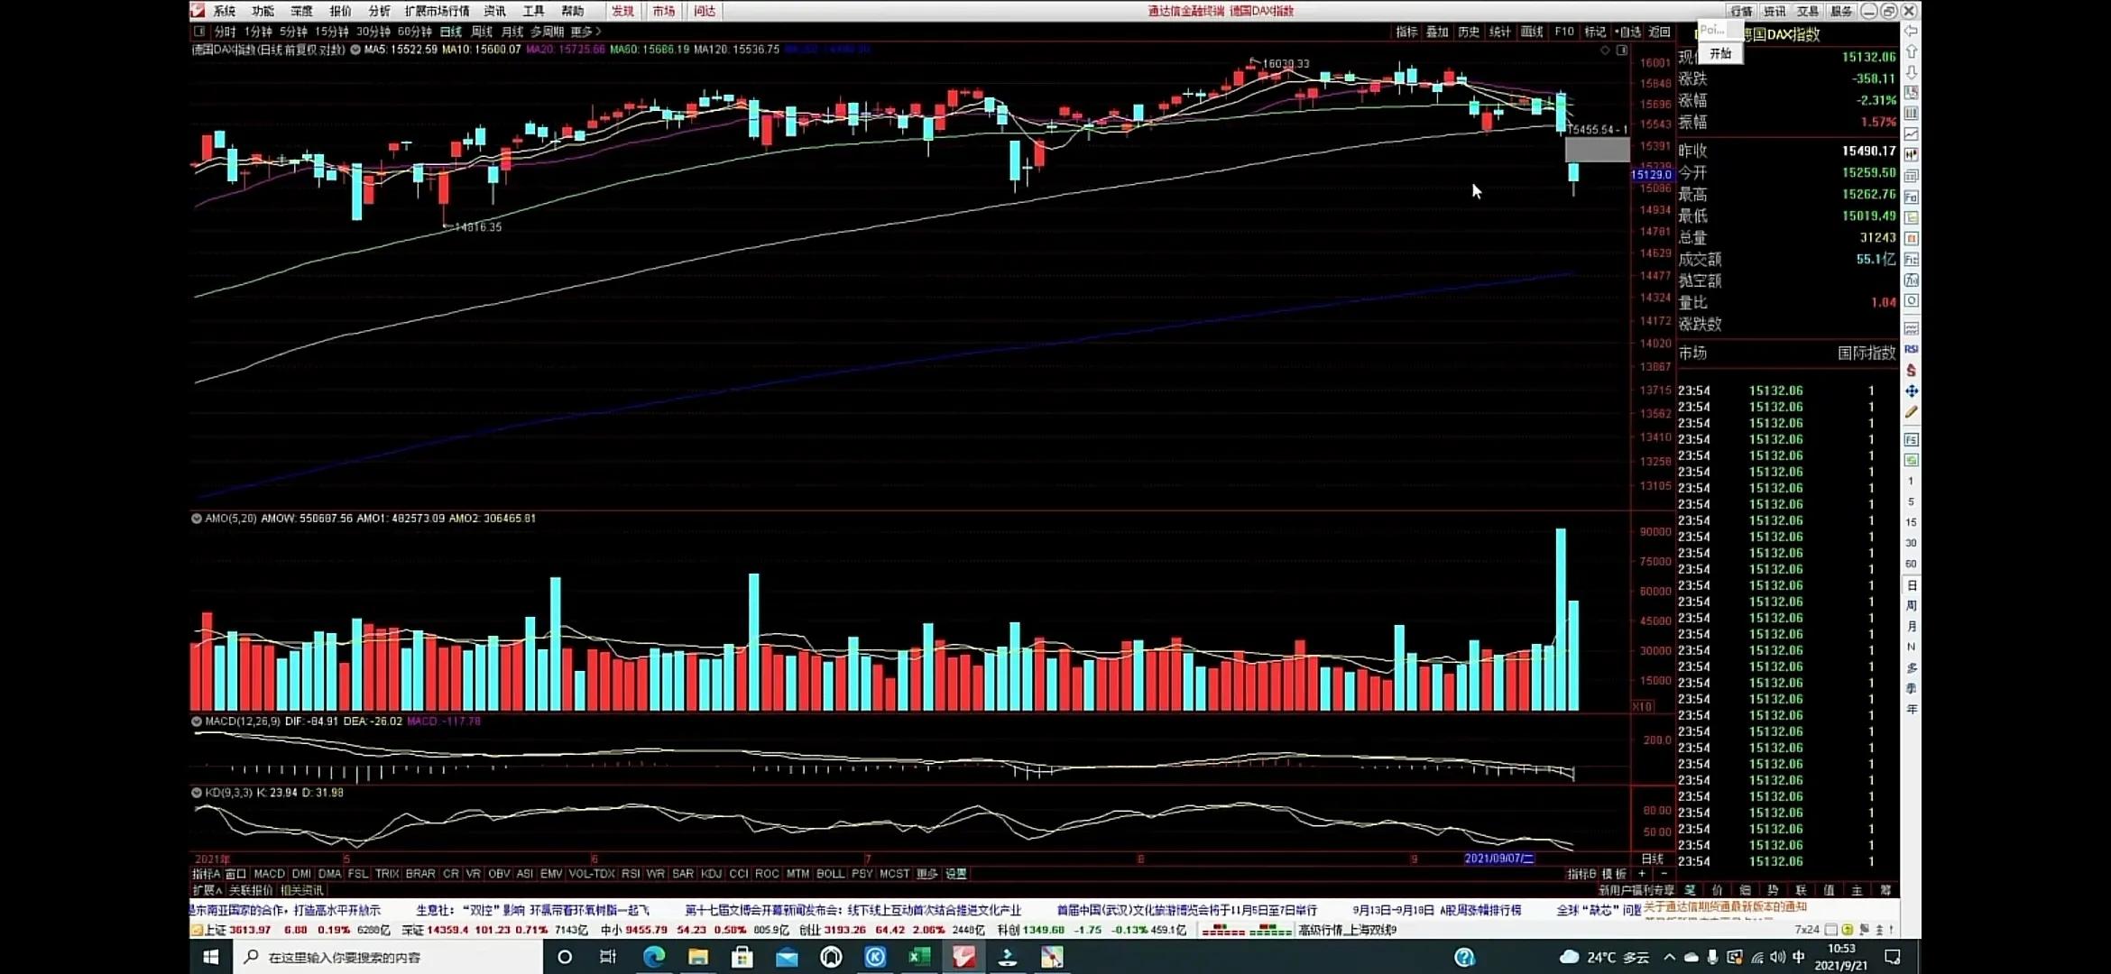Open Excel from the taskbar
The width and height of the screenshot is (2111, 974).
[x=919, y=957]
